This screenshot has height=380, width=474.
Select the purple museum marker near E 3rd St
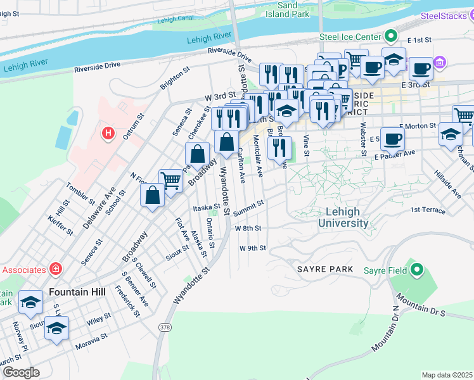click(x=440, y=62)
